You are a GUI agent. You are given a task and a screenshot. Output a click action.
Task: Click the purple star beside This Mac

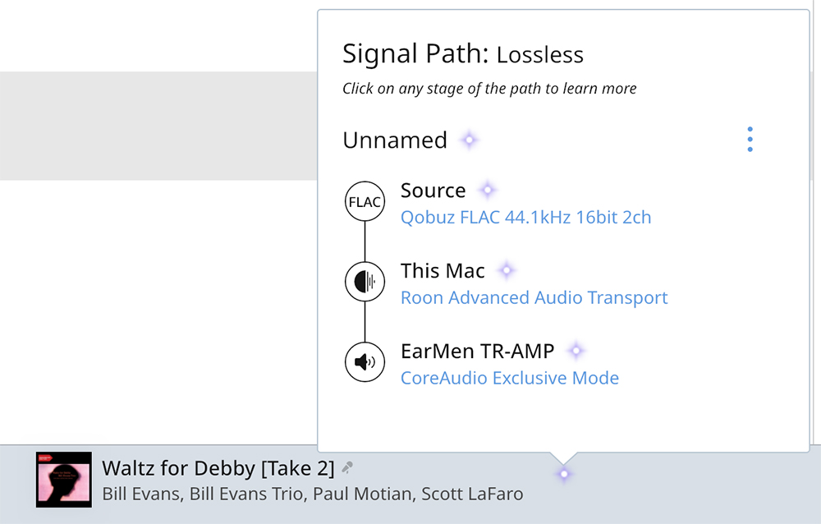pos(507,270)
